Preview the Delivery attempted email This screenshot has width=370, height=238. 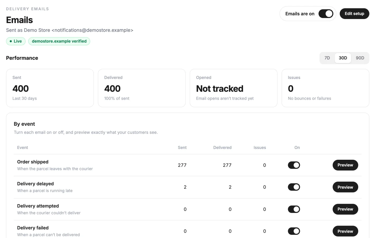click(345, 209)
